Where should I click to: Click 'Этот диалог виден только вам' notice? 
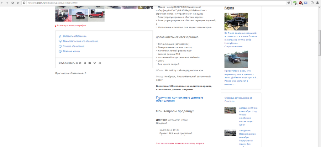(180, 144)
